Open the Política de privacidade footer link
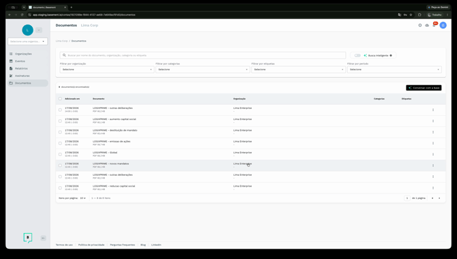457x259 pixels. (x=91, y=245)
